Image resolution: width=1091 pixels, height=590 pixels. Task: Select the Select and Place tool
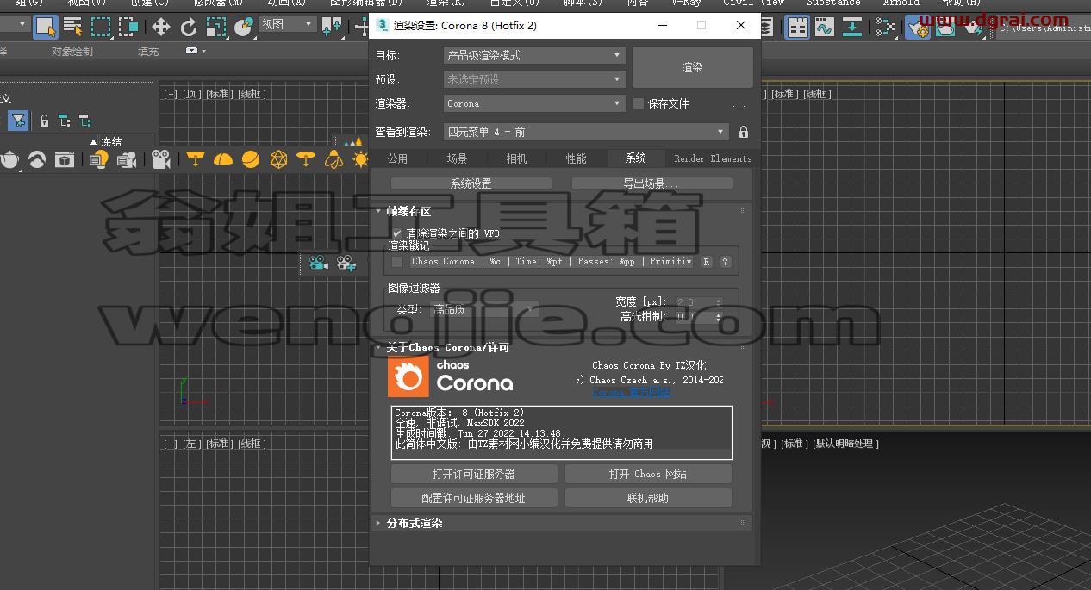point(244,27)
